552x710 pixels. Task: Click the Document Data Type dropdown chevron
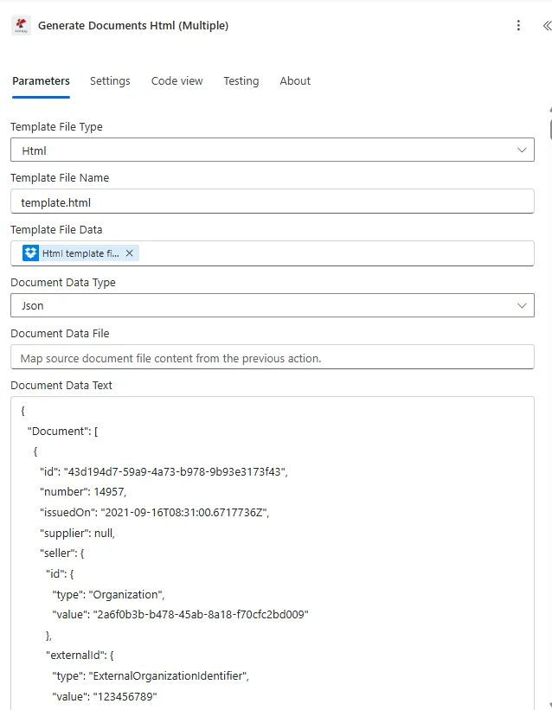523,304
